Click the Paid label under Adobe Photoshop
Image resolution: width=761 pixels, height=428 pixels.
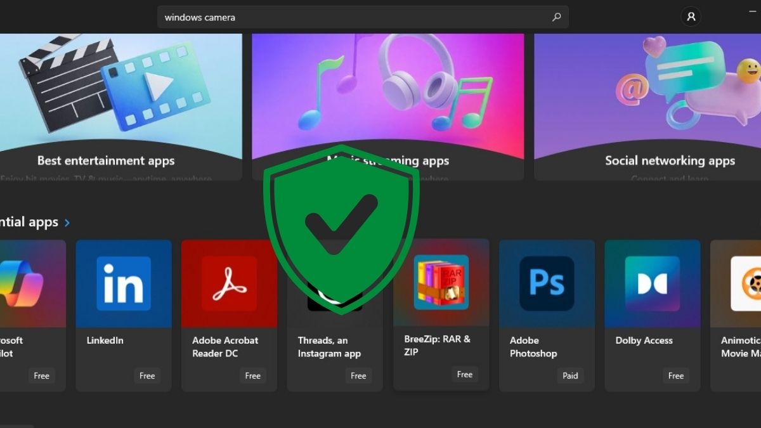point(570,375)
